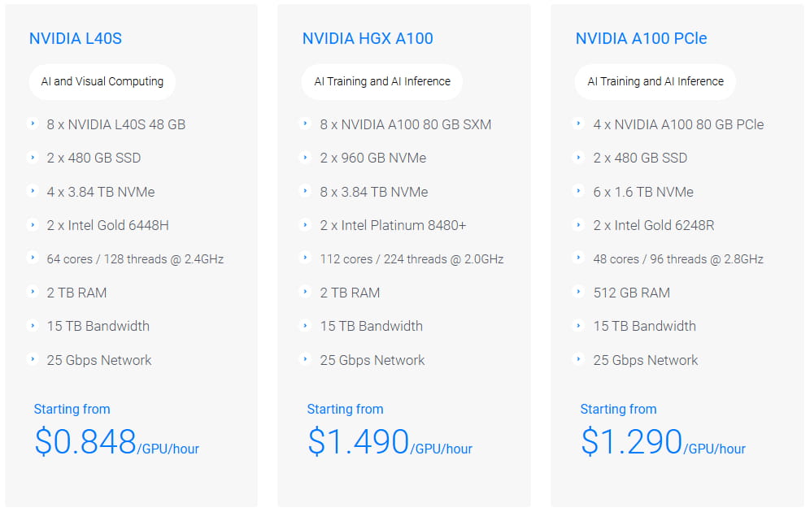Screen dimensions: 810x512
Task: Select the 112 cores / 224 threads spec line
Action: tap(412, 259)
